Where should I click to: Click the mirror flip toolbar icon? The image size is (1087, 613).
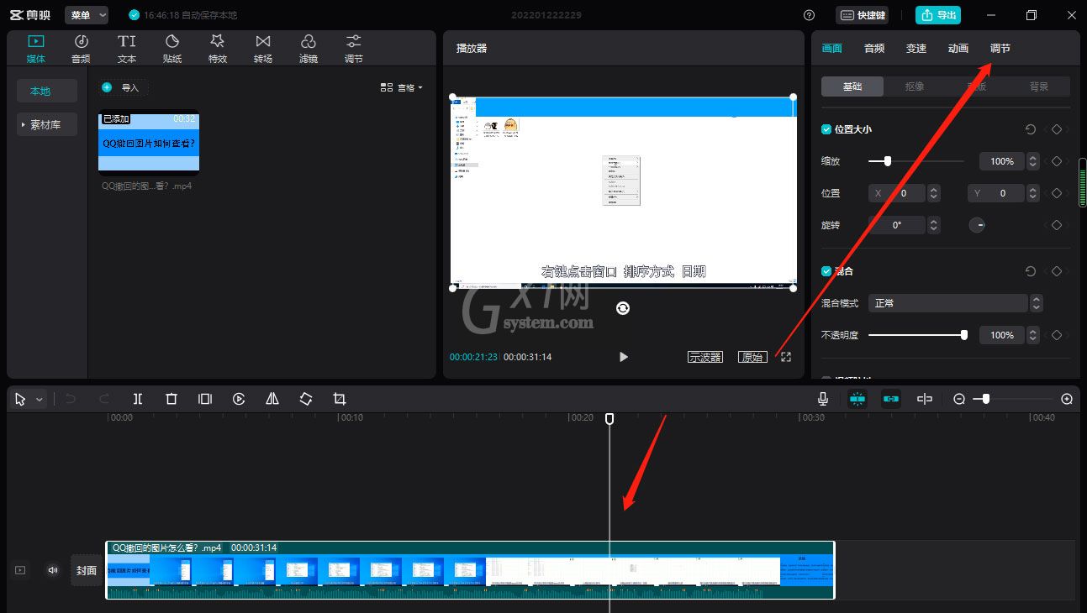272,399
